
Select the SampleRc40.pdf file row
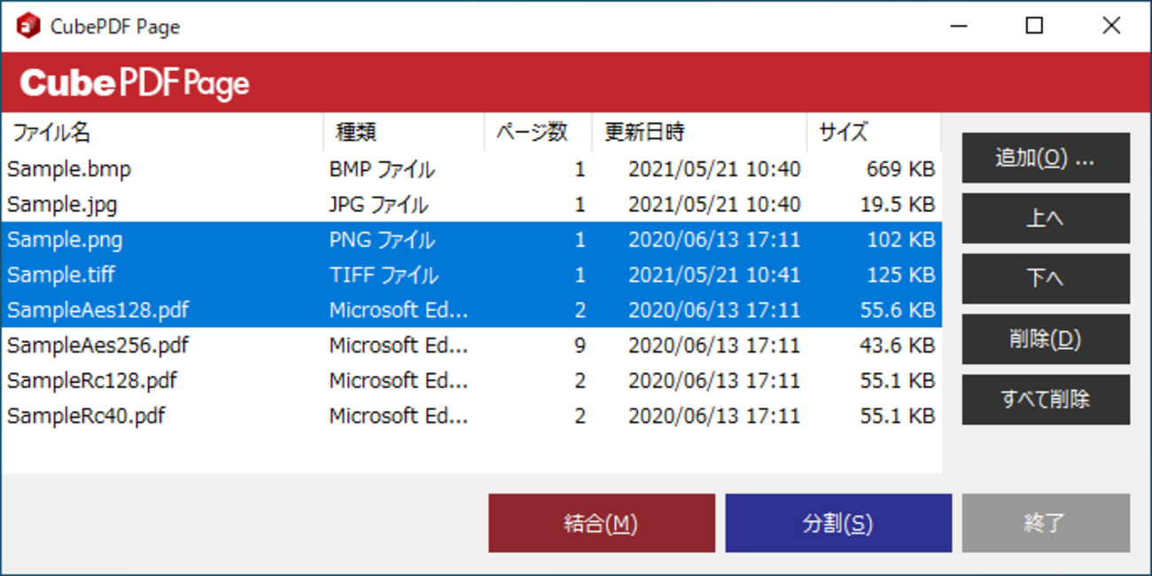[x=471, y=416]
